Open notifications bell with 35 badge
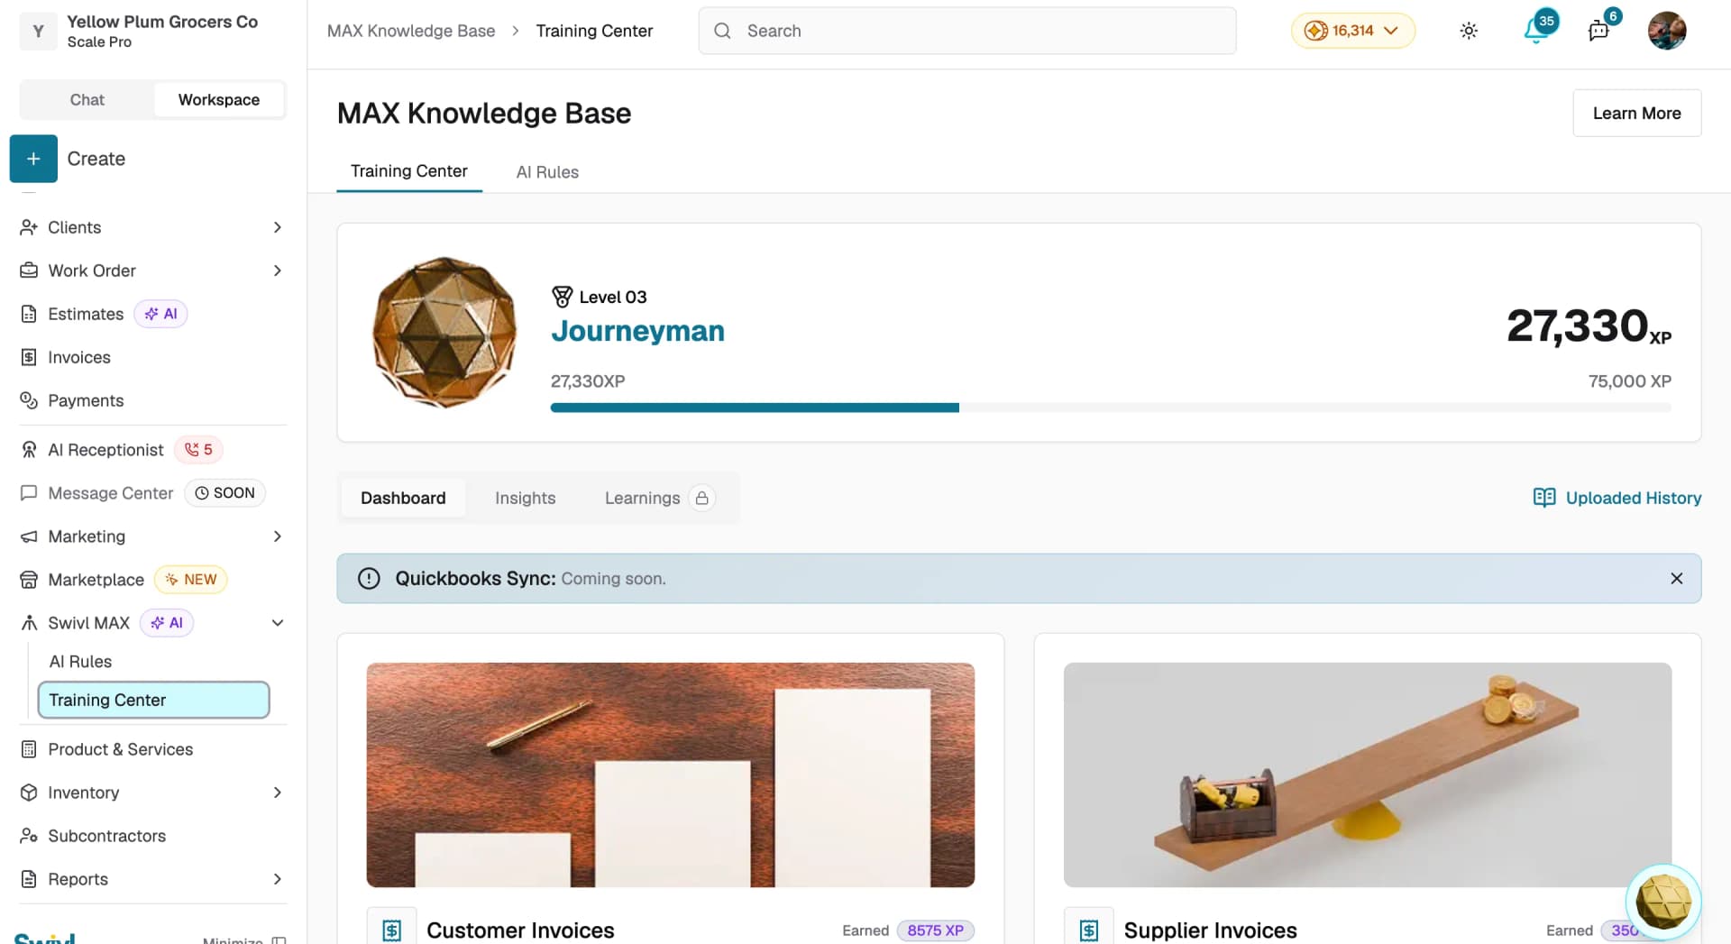 click(x=1538, y=30)
